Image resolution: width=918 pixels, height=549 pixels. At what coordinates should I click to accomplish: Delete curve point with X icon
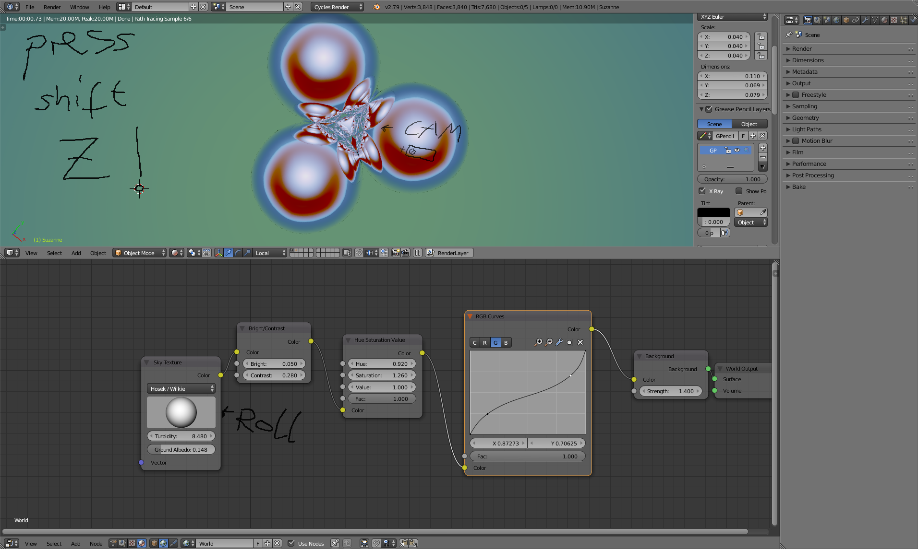pyautogui.click(x=580, y=342)
